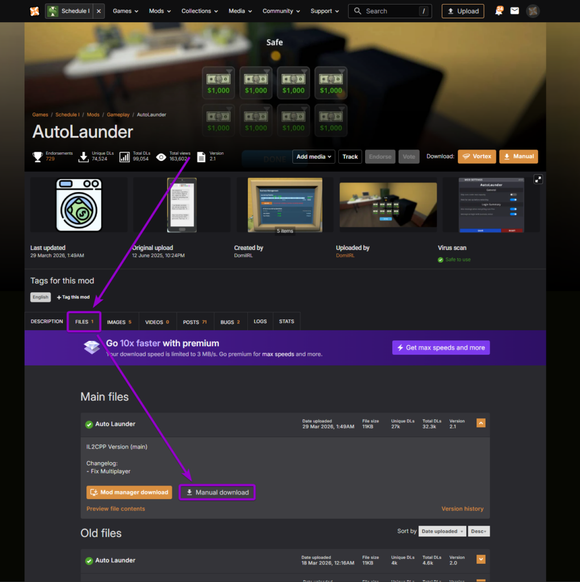
Task: Toggle the Desc sort order dropdown
Action: [479, 531]
